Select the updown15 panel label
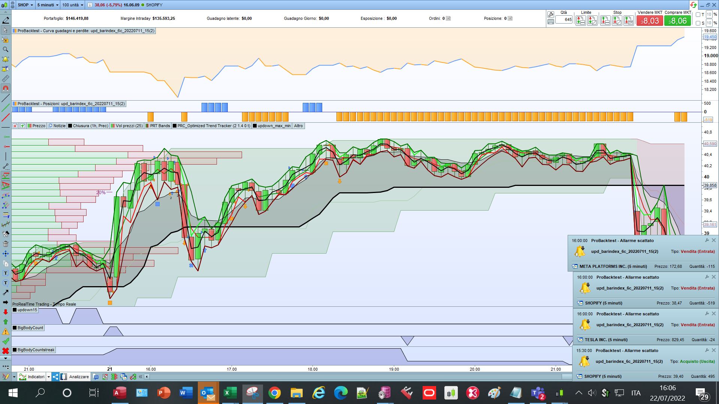Image resolution: width=719 pixels, height=404 pixels. [x=25, y=310]
